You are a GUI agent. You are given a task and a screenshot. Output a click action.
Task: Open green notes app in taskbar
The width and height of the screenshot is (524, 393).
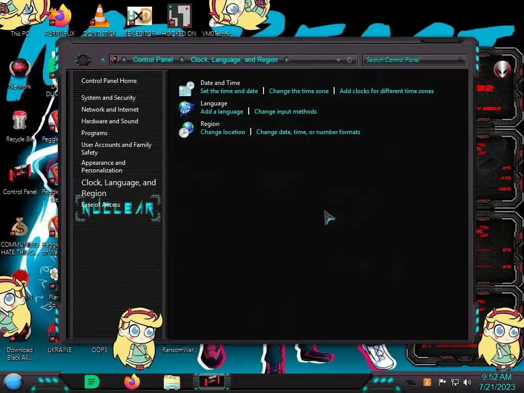click(x=92, y=382)
